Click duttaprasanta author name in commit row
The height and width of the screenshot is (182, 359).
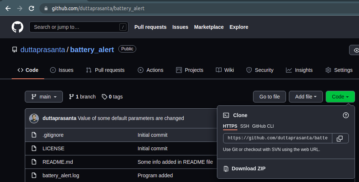pos(59,118)
